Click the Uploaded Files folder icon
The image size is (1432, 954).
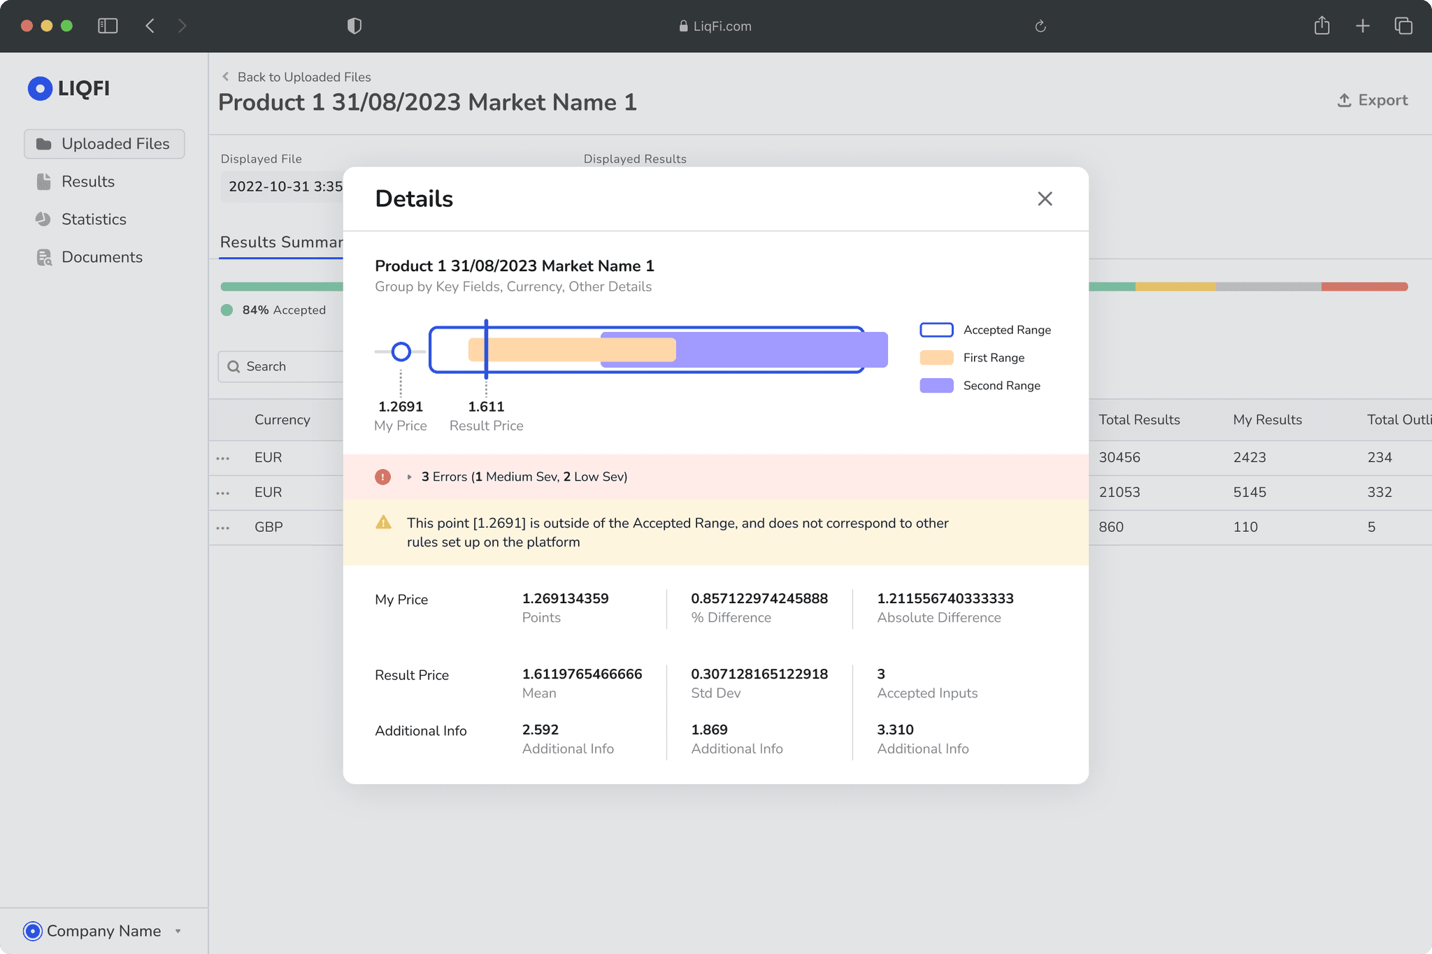(x=44, y=144)
